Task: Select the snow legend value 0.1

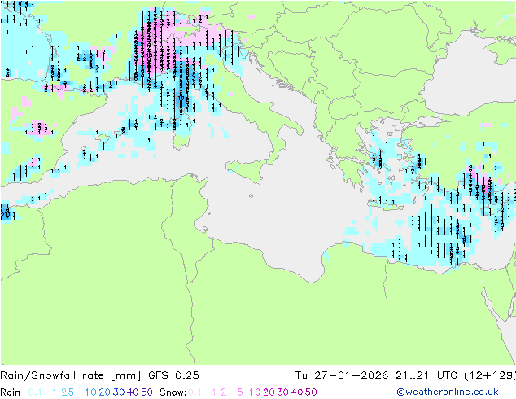Action: (x=195, y=392)
